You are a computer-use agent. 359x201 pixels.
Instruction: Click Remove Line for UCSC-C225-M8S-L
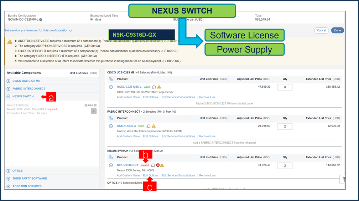207,97
